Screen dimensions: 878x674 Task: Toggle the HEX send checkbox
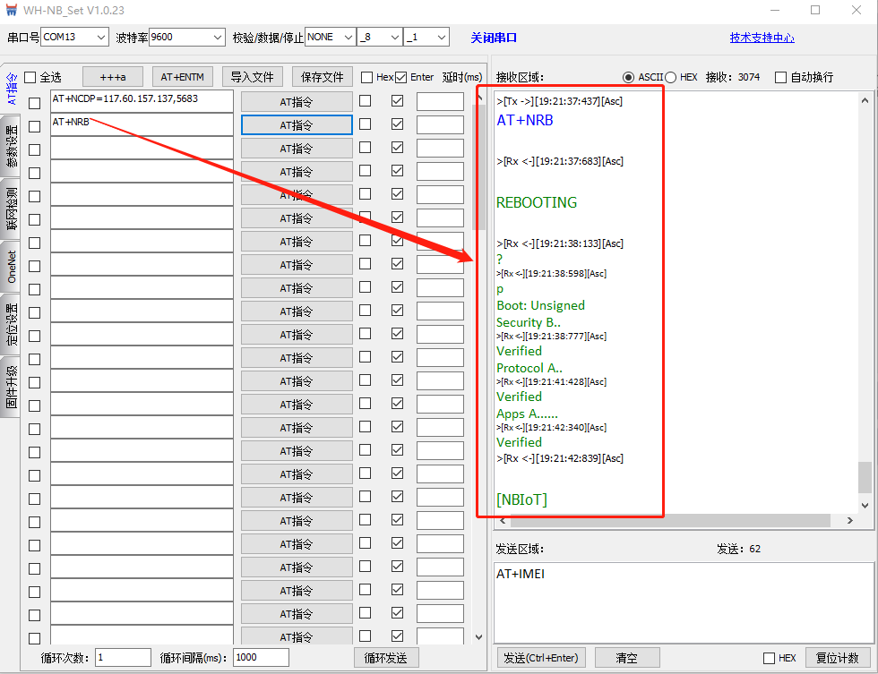[770, 659]
